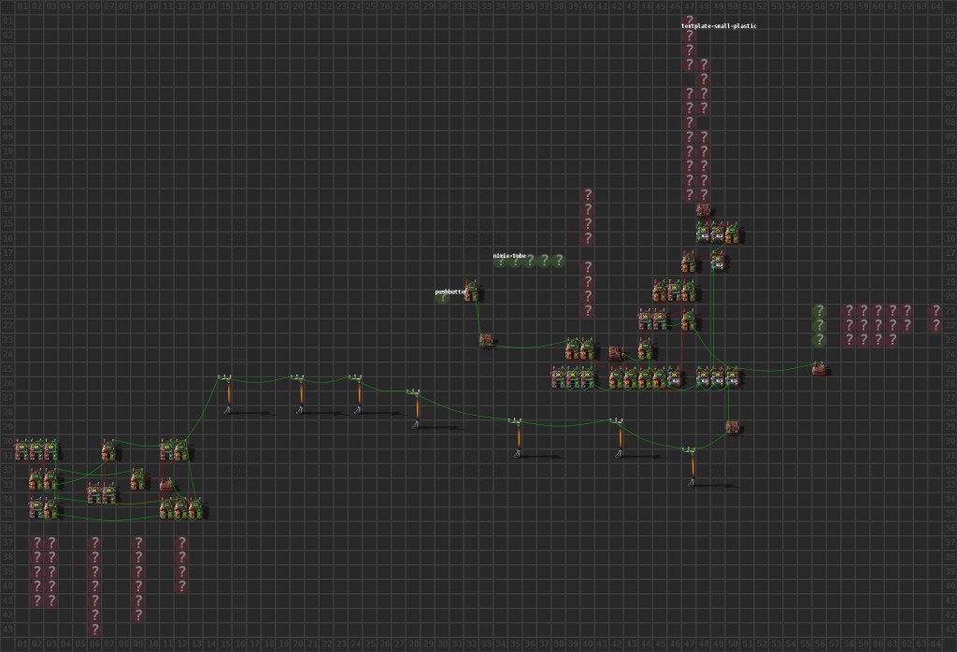The width and height of the screenshot is (957, 652).
Task: Click the pushbutton label
Action: tap(450, 292)
